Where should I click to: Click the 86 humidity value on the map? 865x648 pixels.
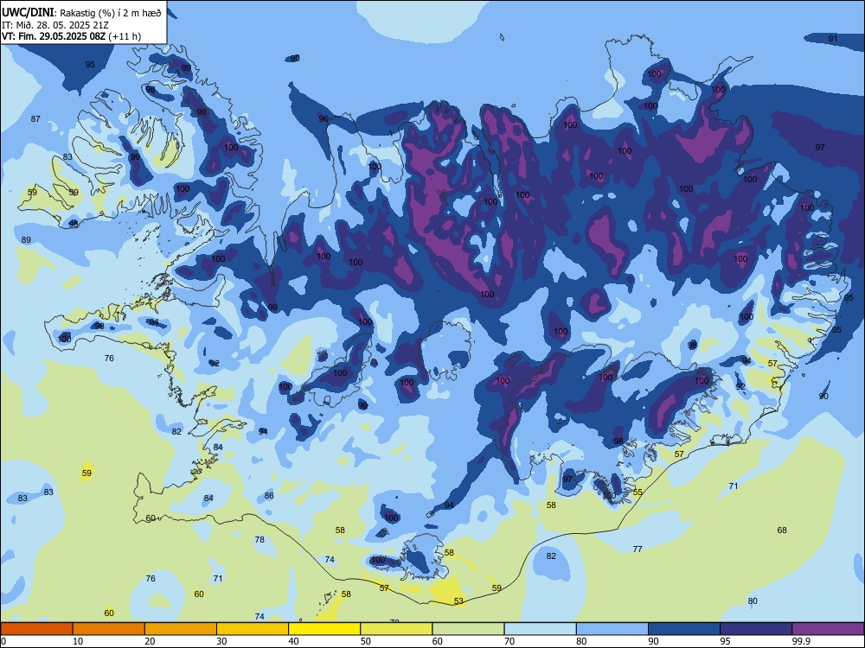pos(269,495)
